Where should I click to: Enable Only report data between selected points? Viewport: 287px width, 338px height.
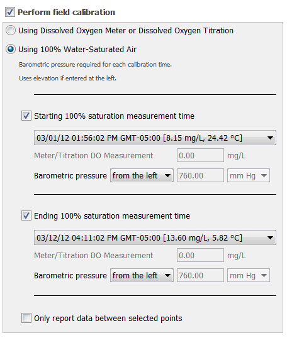pos(26,318)
